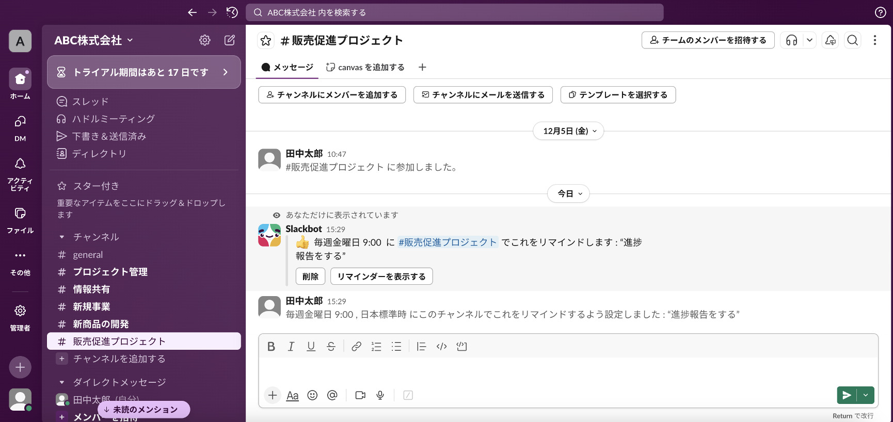Open the help question mark icon
The height and width of the screenshot is (422, 893).
point(881,12)
